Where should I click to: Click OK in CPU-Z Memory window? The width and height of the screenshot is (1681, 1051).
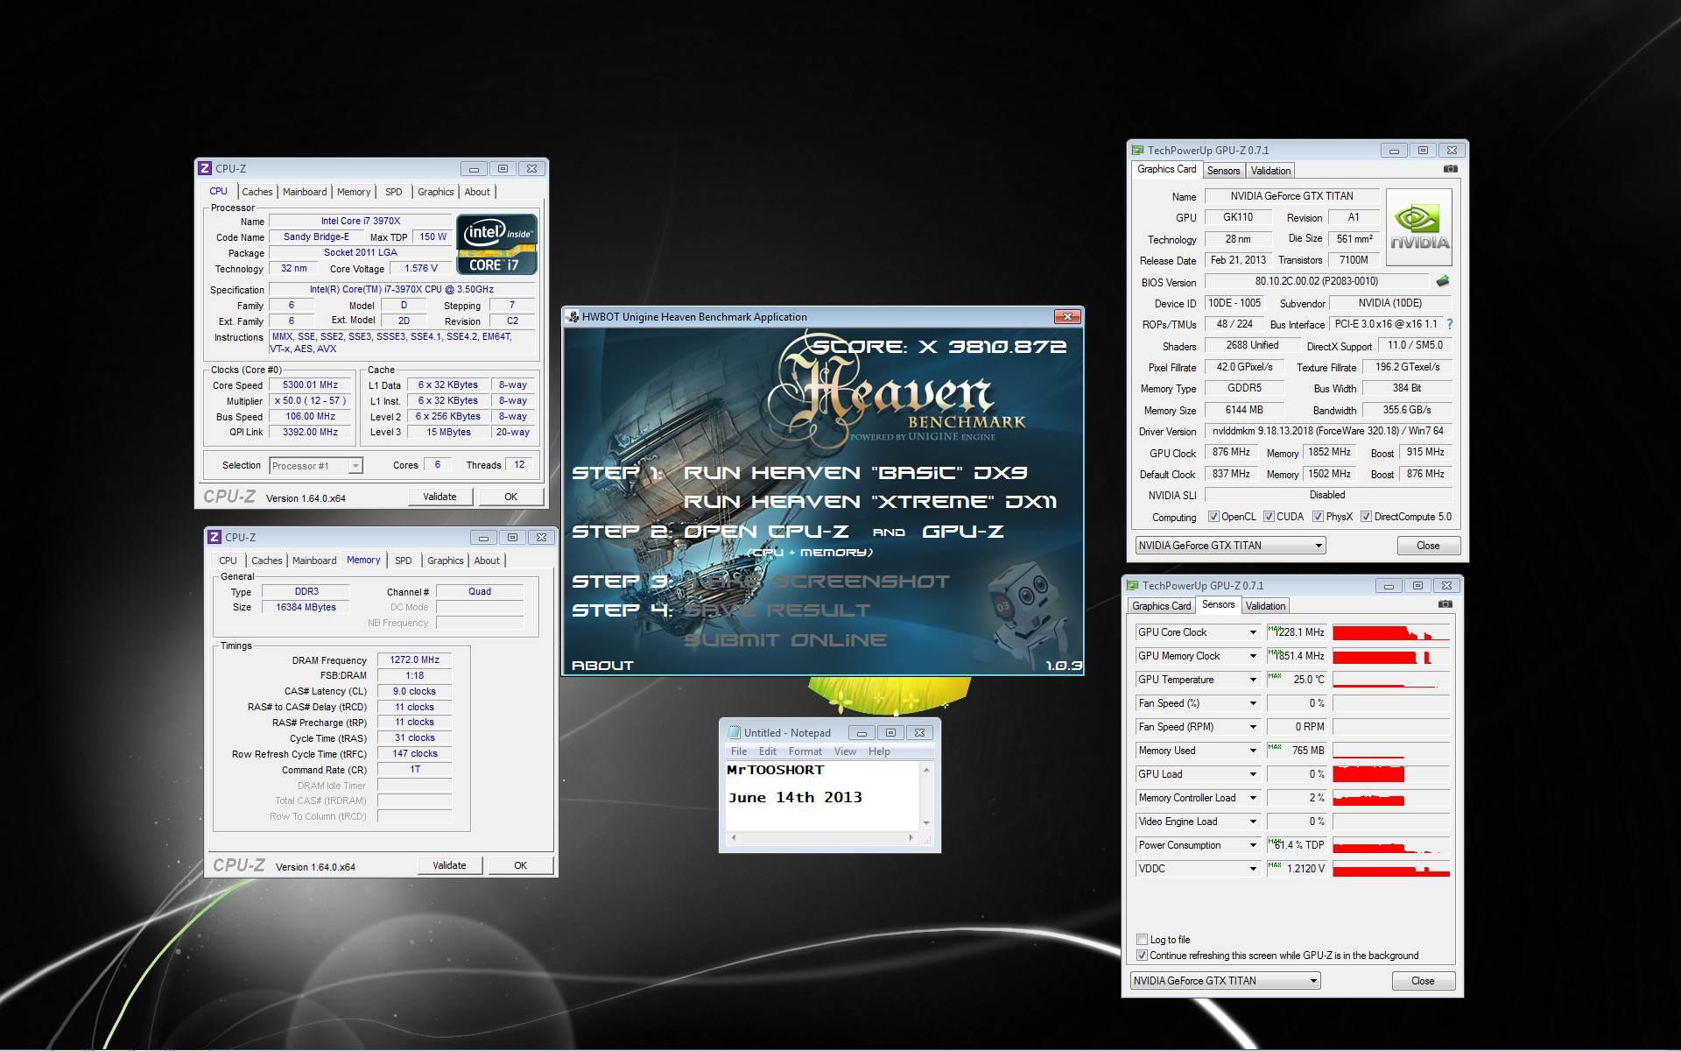(520, 865)
